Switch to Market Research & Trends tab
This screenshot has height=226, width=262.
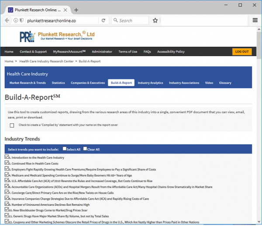[x=28, y=83]
